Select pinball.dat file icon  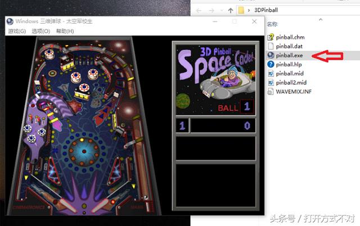[x=271, y=46]
